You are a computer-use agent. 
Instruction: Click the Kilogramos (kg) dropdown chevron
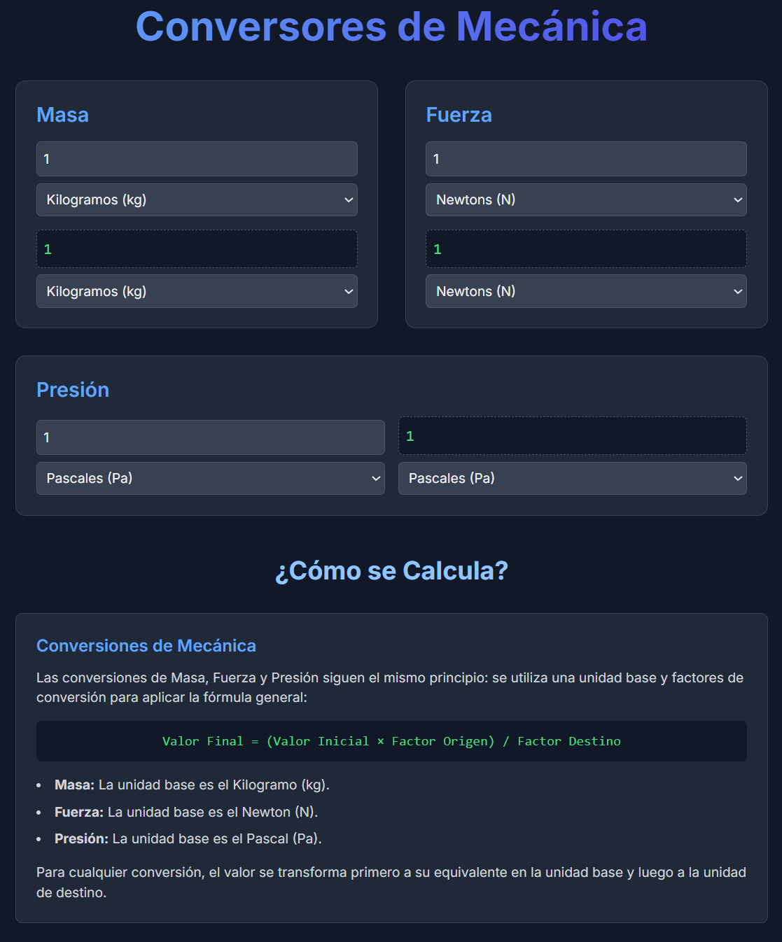pyautogui.click(x=349, y=200)
